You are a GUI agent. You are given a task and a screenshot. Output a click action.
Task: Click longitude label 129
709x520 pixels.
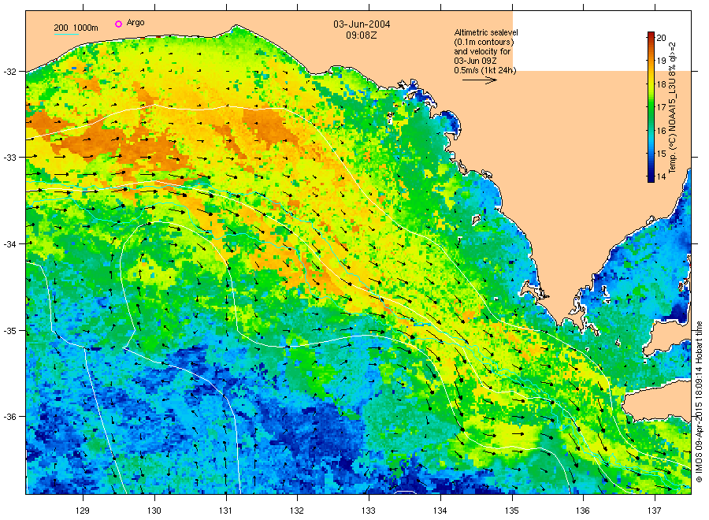[x=83, y=511]
